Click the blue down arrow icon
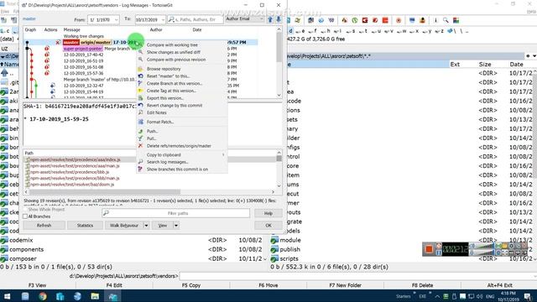 click(x=279, y=19)
